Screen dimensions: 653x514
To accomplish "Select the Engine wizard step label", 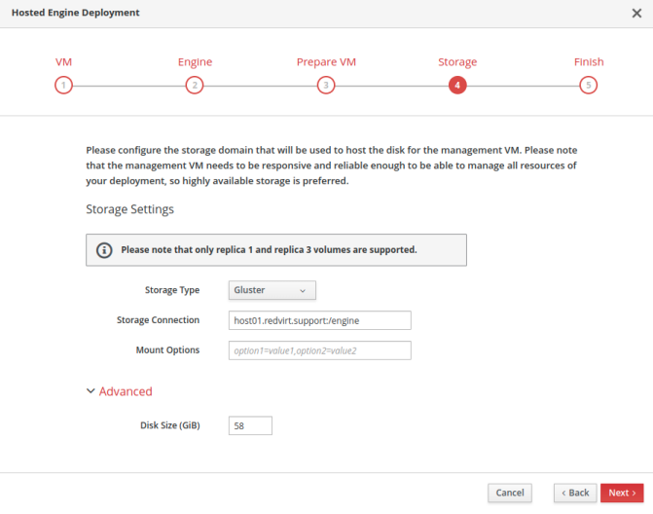I will click(195, 62).
